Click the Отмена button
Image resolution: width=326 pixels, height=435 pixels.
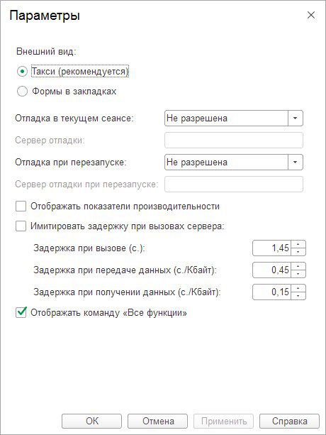point(157,421)
